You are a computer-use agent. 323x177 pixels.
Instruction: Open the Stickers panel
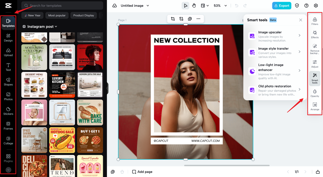coord(8,111)
